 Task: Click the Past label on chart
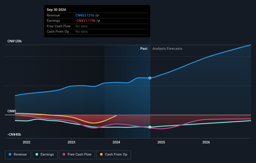pyautogui.click(x=144, y=49)
